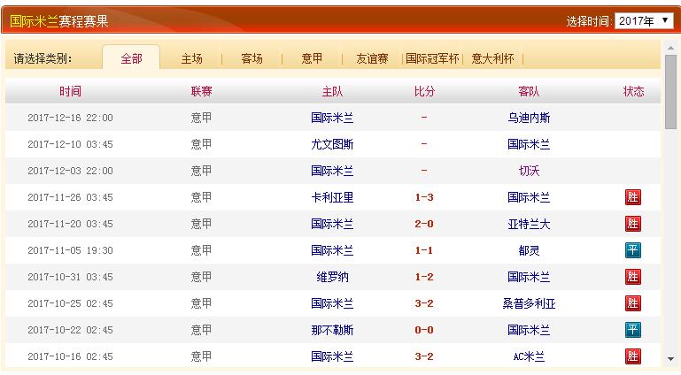Click the 胜 icon for 桑普多利亚 match

point(633,303)
